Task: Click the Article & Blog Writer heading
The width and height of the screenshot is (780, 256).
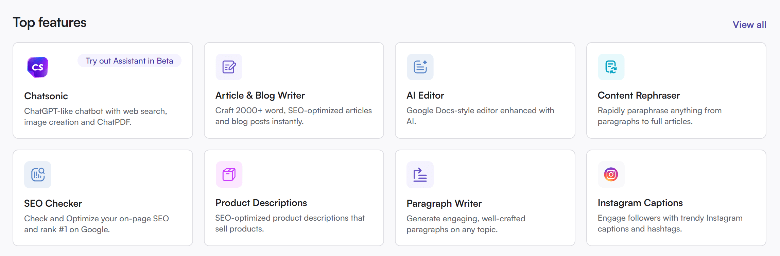Action: coord(260,96)
